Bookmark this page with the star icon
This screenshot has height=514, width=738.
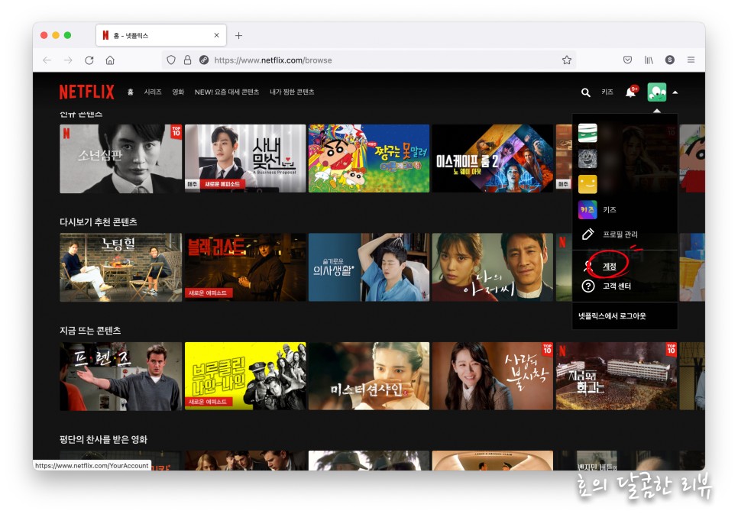567,60
